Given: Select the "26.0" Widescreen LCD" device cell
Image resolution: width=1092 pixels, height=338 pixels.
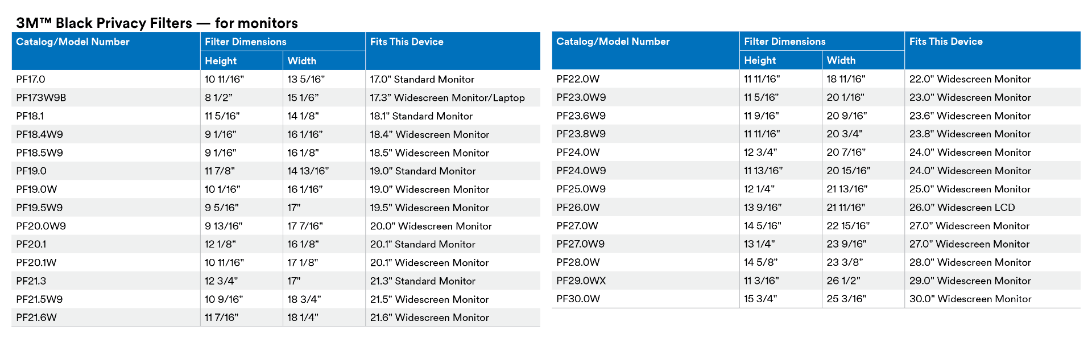Looking at the screenshot, I should point(962,207).
